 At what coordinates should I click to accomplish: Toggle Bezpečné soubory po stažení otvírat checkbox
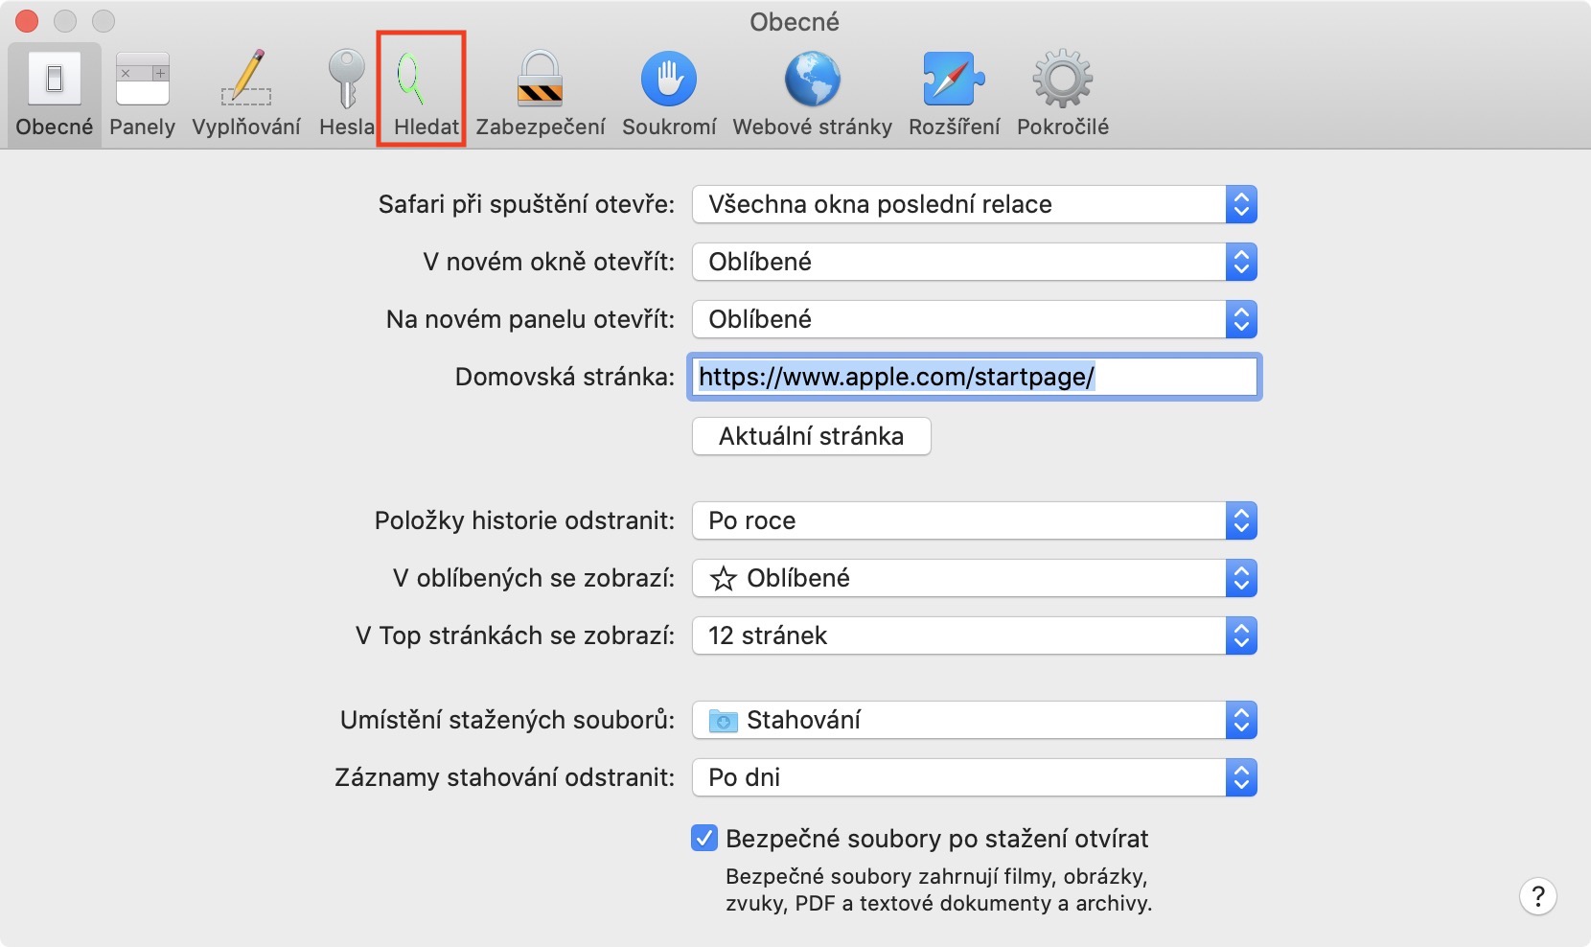coord(703,839)
